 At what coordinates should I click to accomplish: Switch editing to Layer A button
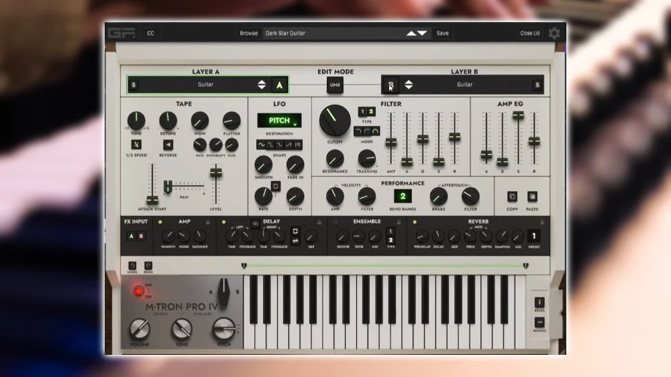point(279,85)
